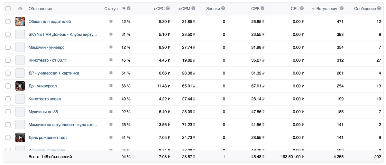Image resolution: width=386 pixels, height=165 pixels.
Task: Click the sort arrow beside Вступления
Action: pos(313,9)
